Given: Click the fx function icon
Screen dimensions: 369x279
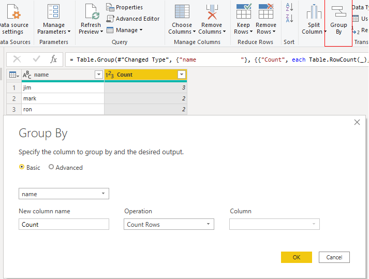Looking at the screenshot, I should [x=53, y=59].
